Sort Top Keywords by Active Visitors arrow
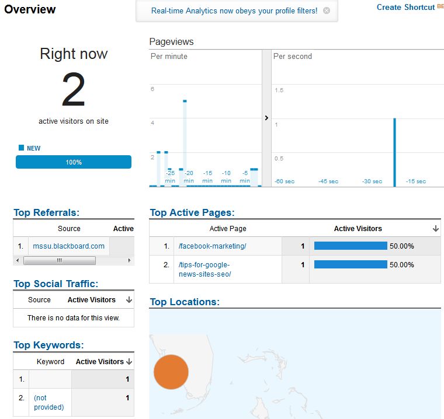This screenshot has height=419, width=444. pos(129,362)
